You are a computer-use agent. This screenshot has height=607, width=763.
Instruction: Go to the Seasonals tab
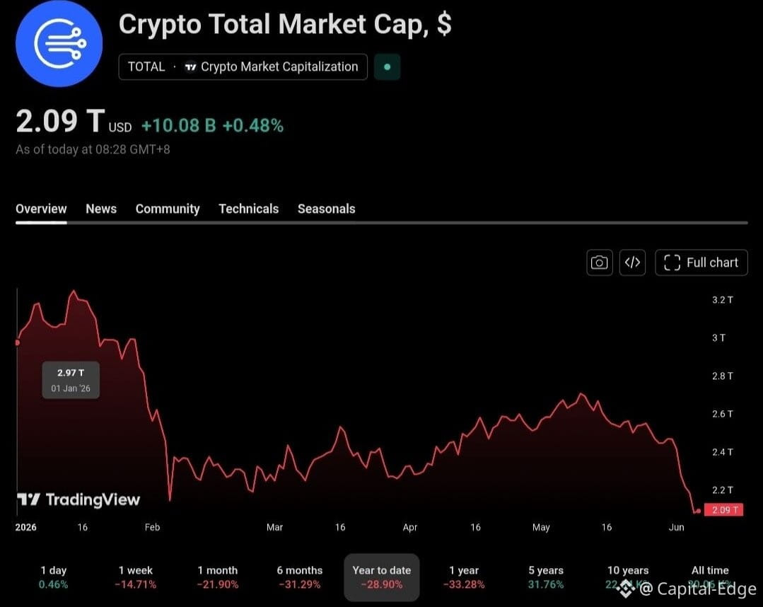point(327,209)
